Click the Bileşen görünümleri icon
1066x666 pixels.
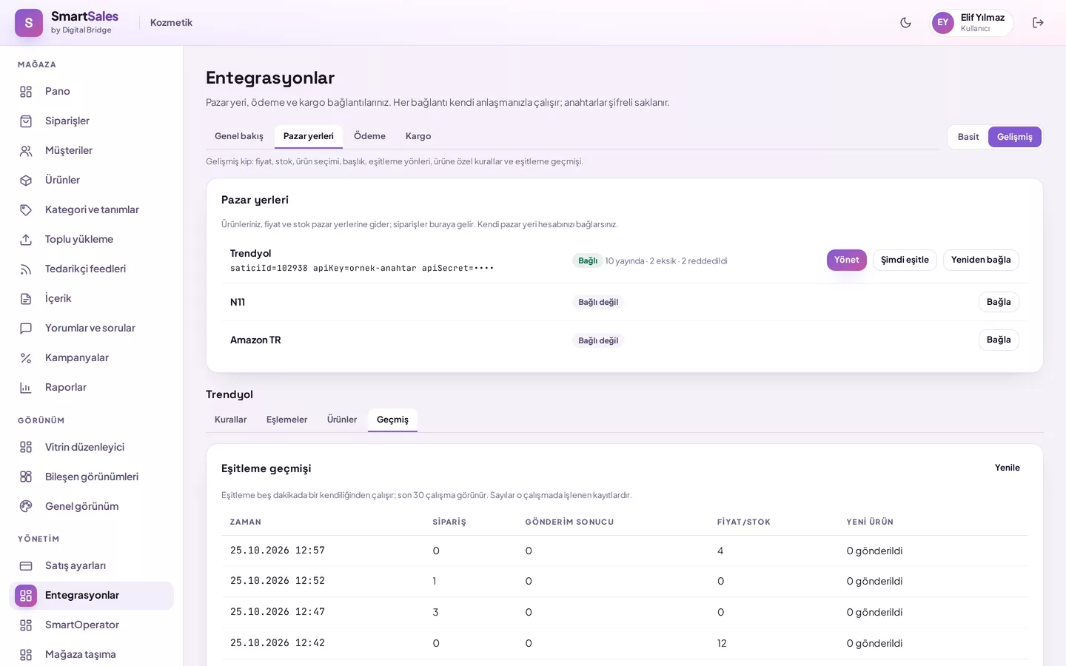point(26,477)
